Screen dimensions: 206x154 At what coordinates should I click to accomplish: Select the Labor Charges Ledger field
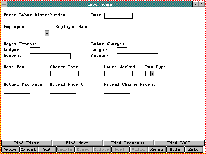pyautogui.click(x=122, y=50)
